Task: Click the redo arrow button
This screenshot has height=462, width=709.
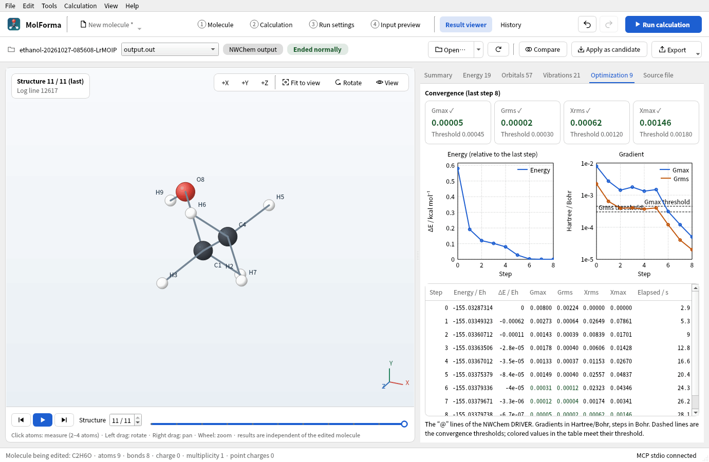Action: [609, 24]
